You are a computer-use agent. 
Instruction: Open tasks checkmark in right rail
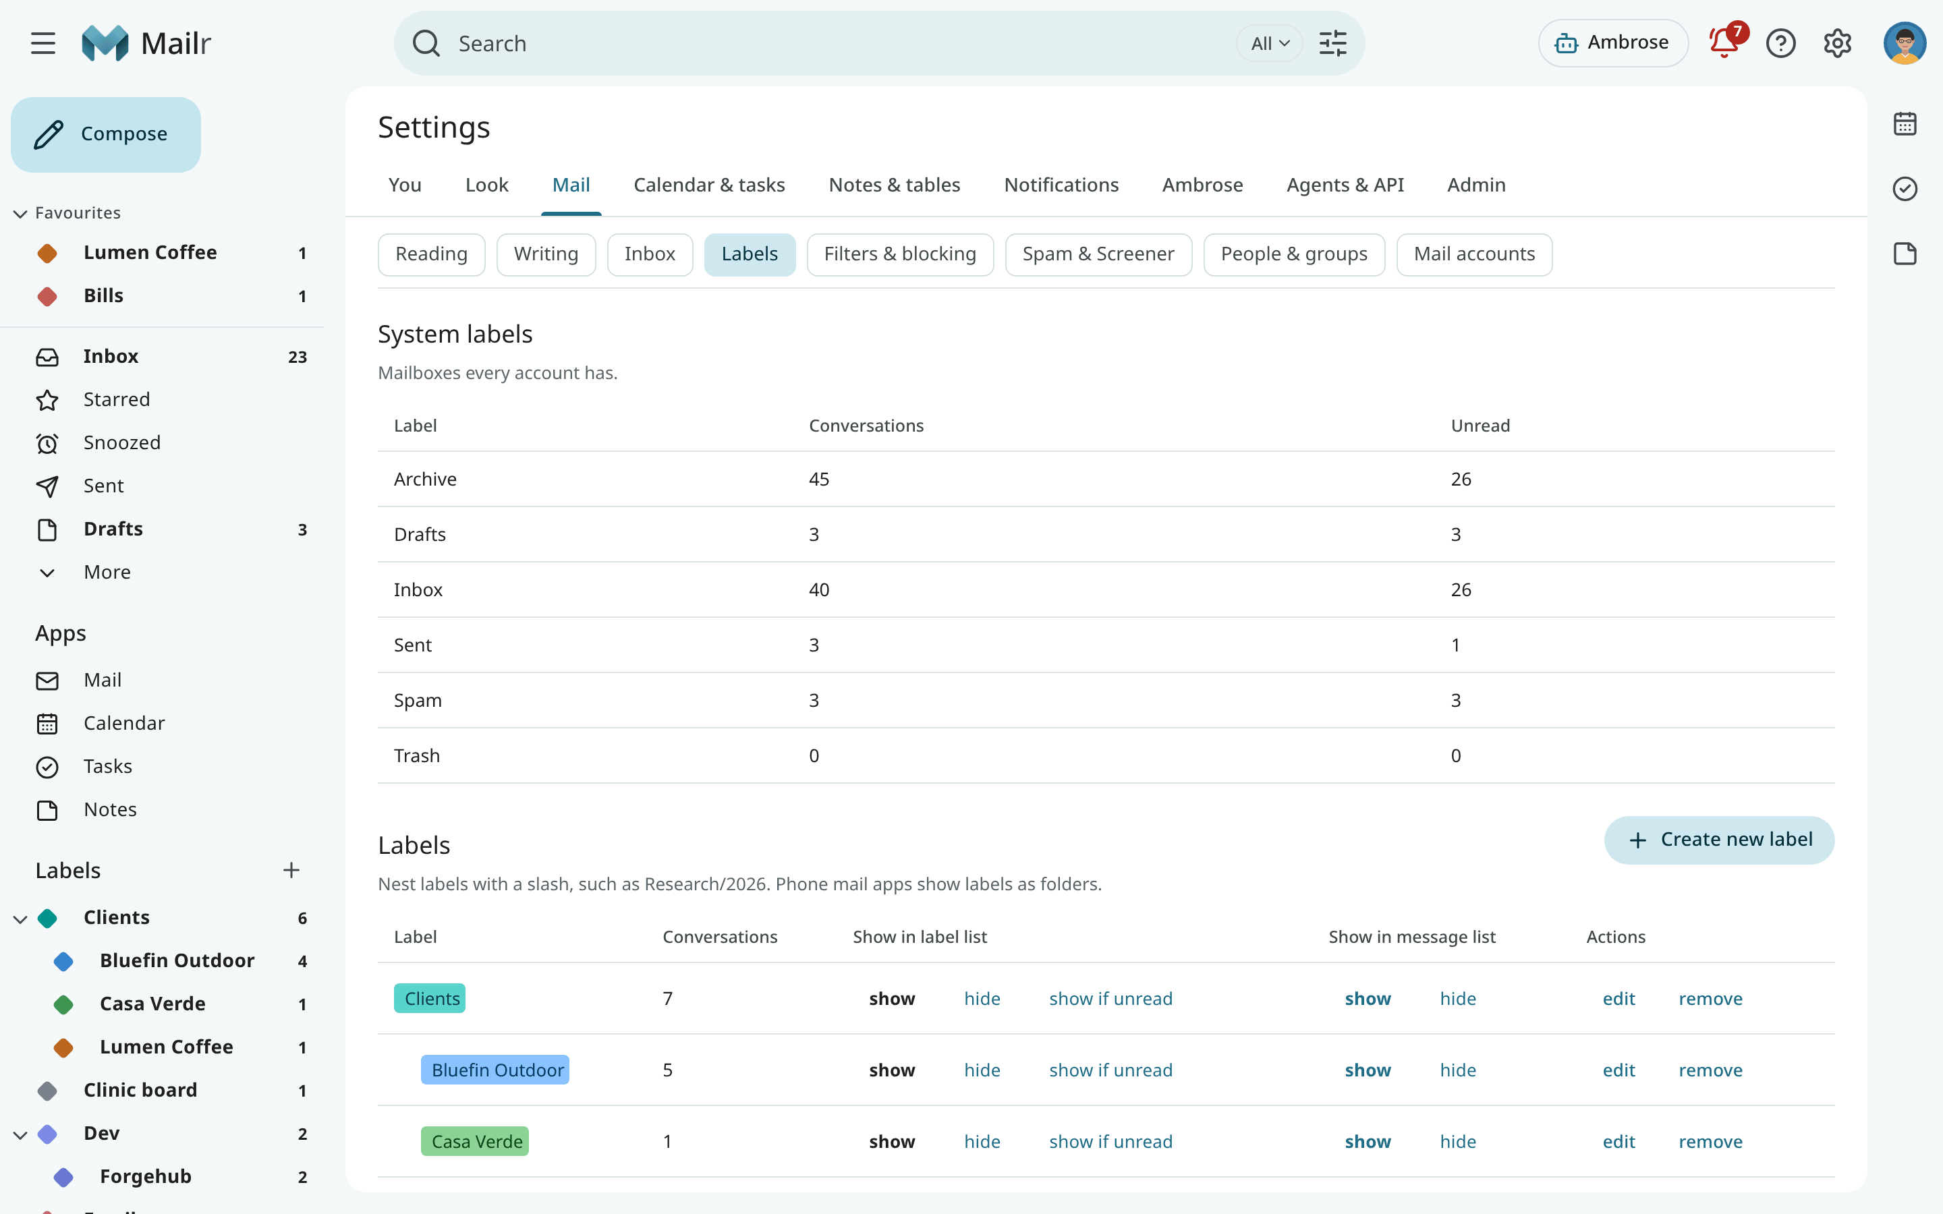click(1905, 189)
